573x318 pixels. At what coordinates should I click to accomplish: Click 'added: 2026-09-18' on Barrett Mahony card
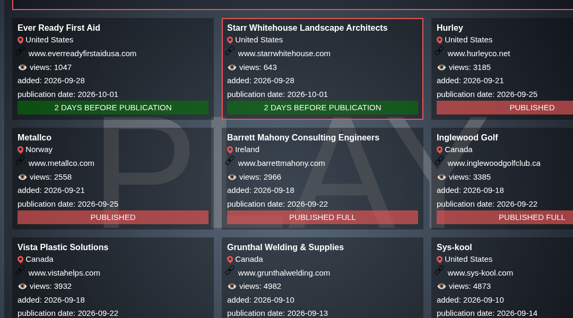261,190
